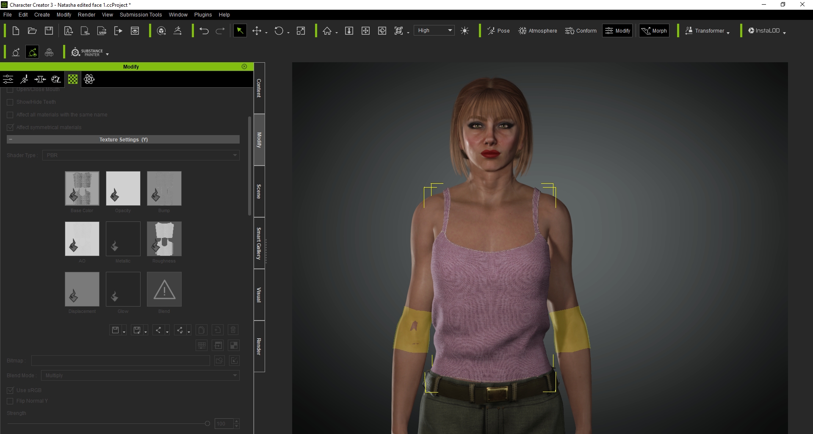Expand the Transformer dropdown arrow
Image resolution: width=813 pixels, height=434 pixels.
click(728, 33)
